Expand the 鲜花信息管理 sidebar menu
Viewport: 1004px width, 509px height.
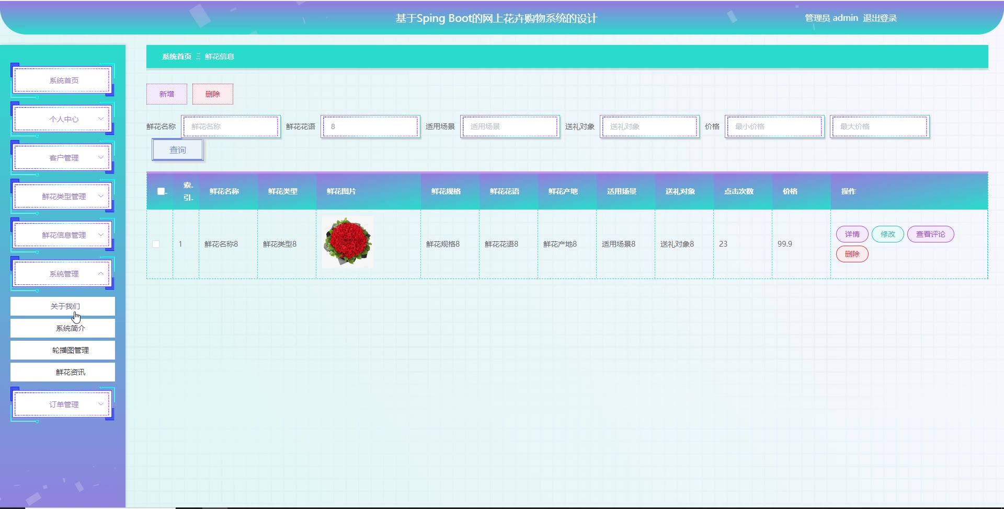point(63,235)
